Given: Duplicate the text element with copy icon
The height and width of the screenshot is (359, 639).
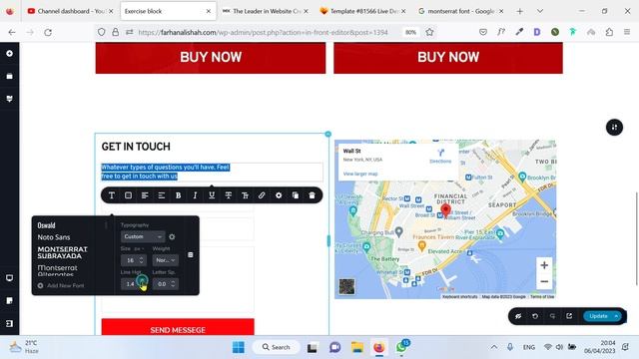Looking at the screenshot, I should (296, 195).
